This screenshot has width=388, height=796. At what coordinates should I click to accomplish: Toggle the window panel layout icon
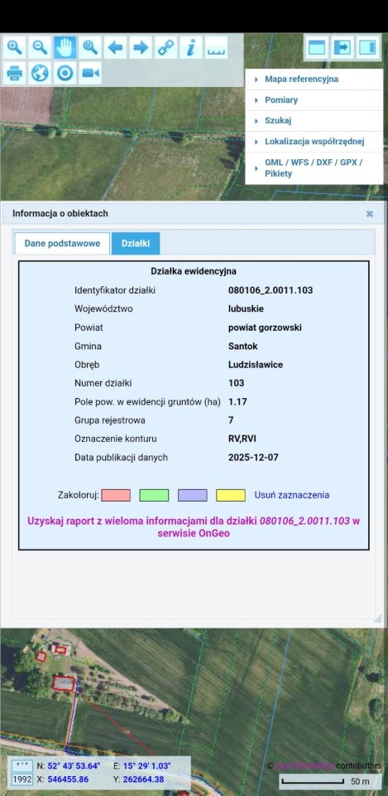point(317,48)
